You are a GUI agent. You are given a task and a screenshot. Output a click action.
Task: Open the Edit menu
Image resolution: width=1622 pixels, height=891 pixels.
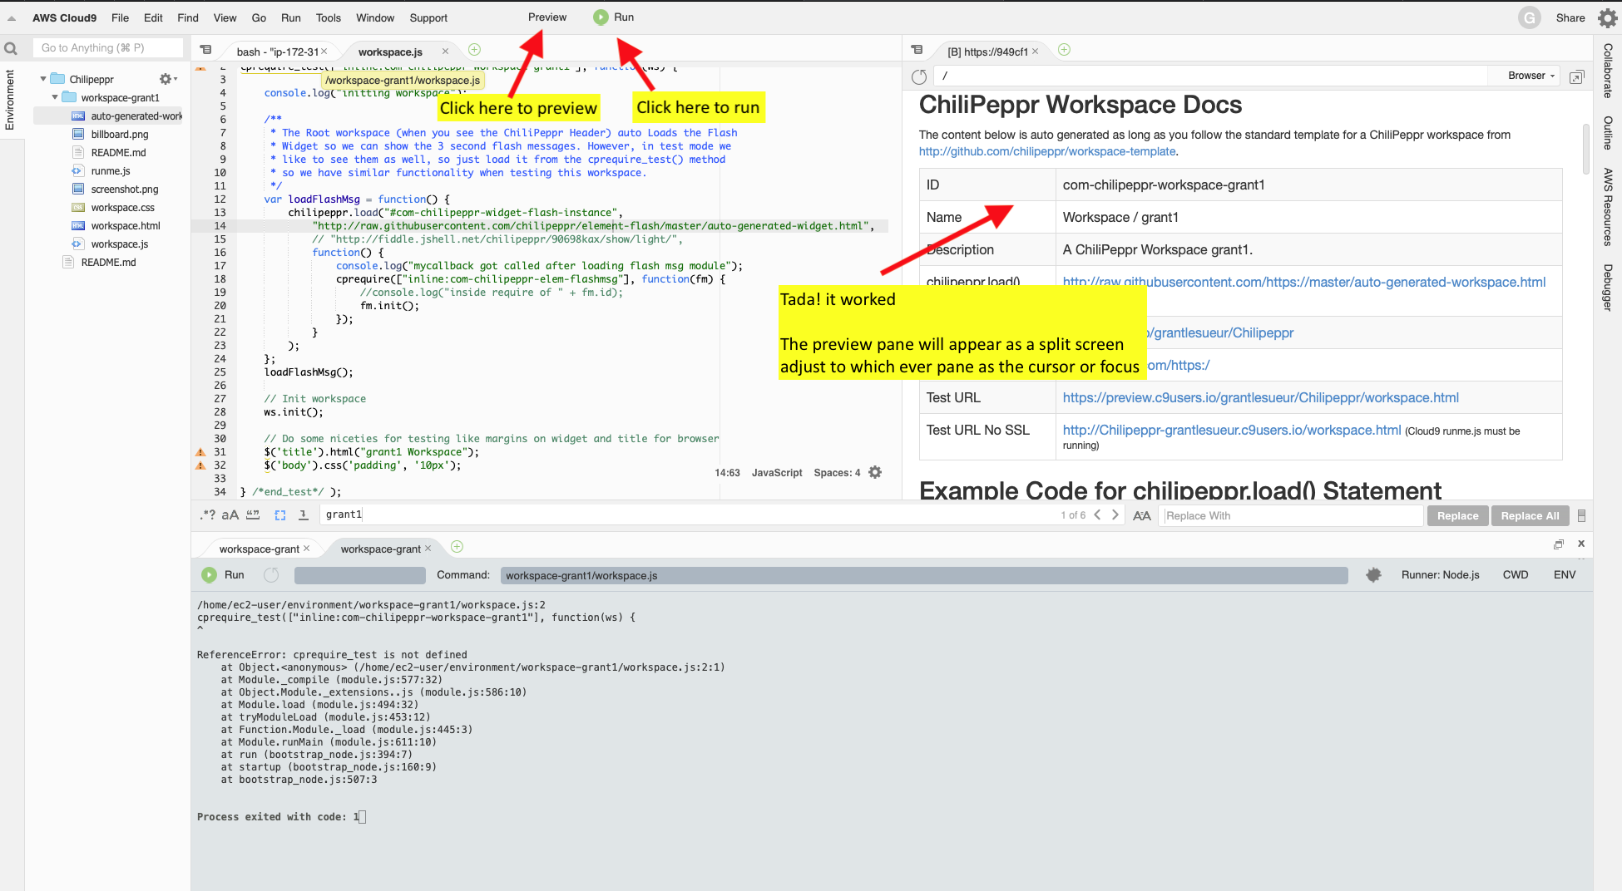(153, 17)
